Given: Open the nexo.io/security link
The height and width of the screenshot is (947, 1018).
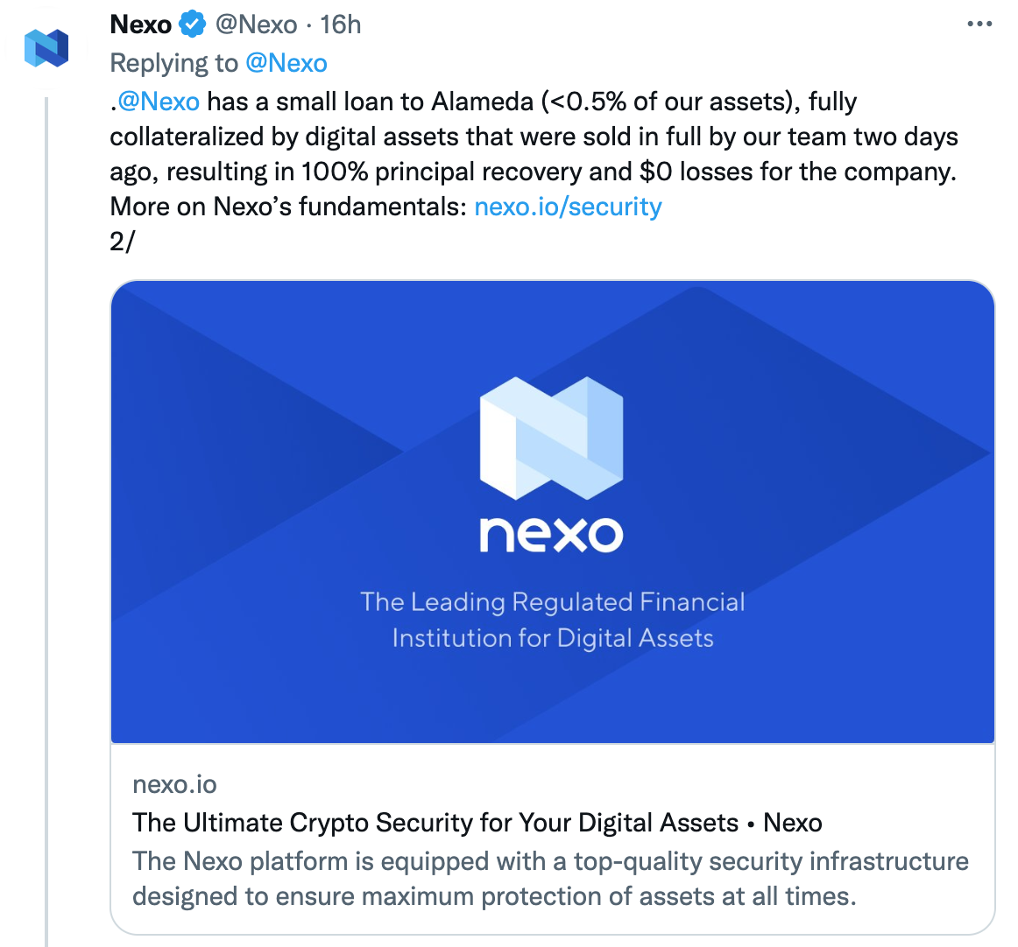Looking at the screenshot, I should [x=568, y=207].
